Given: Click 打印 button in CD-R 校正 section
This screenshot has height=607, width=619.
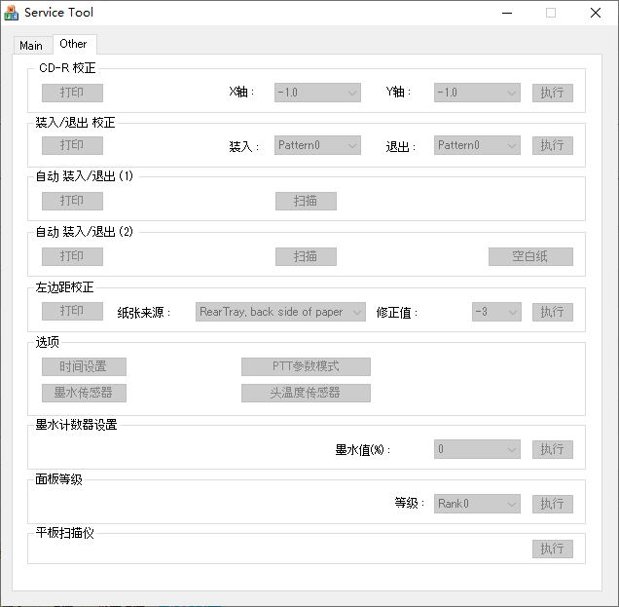Looking at the screenshot, I should 72,93.
